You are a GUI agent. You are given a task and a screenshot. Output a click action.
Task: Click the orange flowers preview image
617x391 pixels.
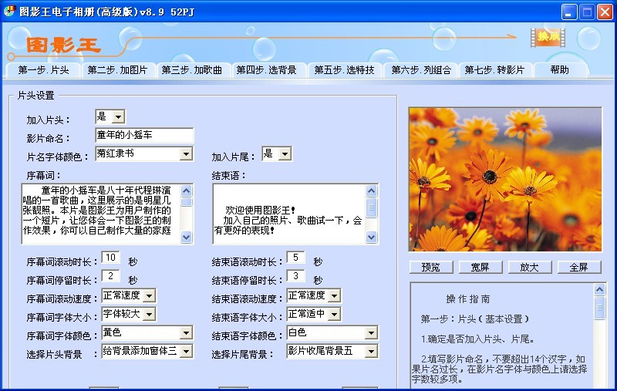tap(505, 180)
